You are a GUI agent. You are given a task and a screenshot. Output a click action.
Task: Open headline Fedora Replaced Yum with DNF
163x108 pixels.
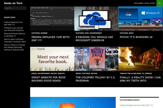pyautogui.click(x=51, y=39)
